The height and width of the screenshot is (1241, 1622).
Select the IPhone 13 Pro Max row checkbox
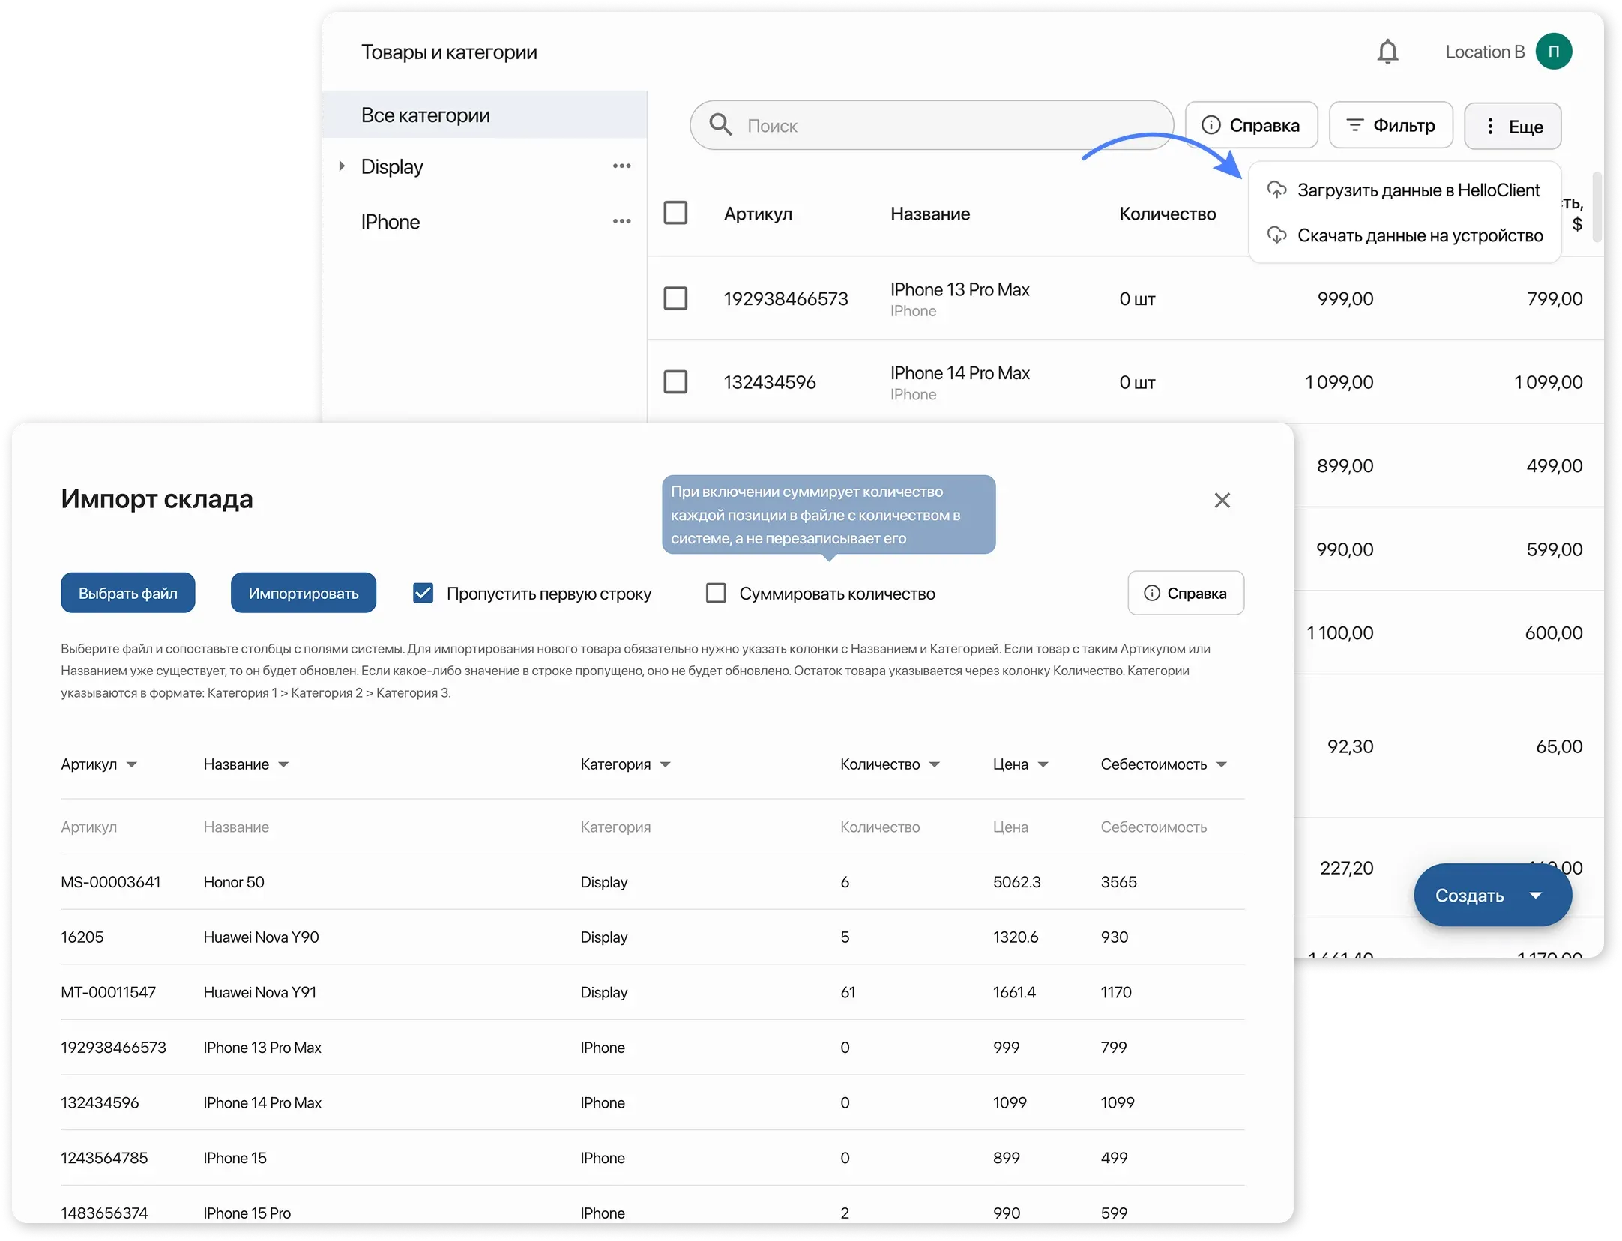[x=675, y=298]
